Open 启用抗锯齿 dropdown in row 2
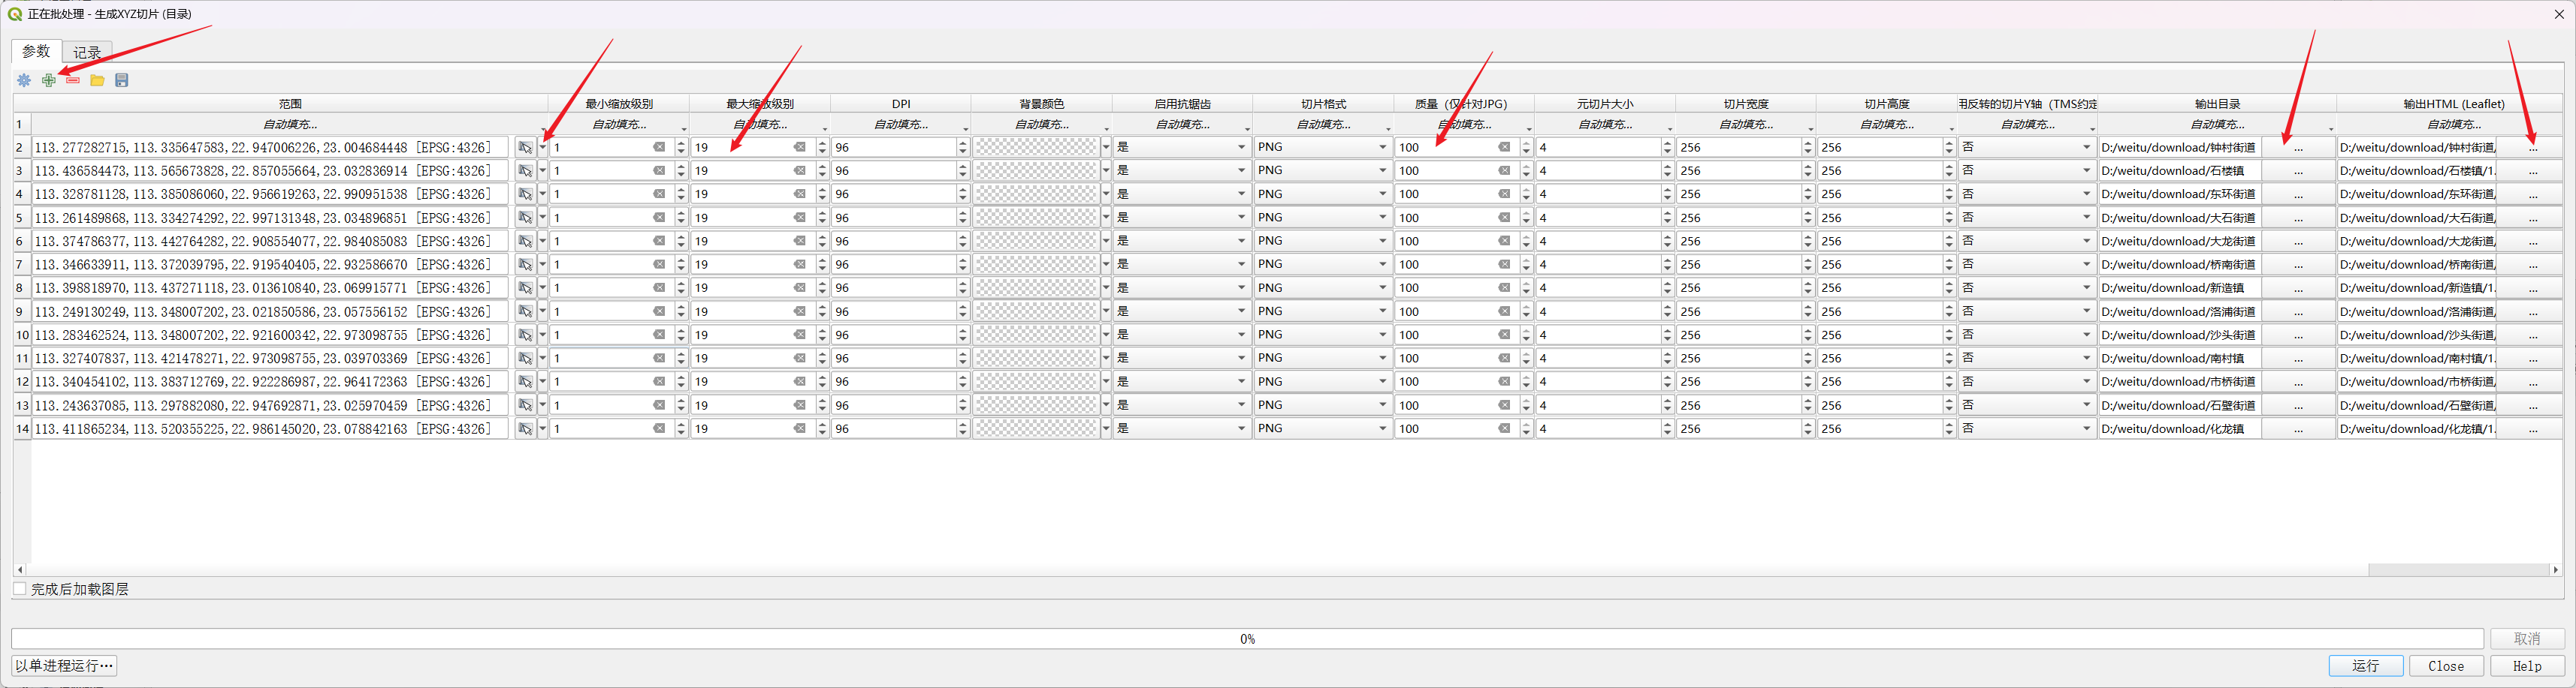Viewport: 2576px width, 688px height. pyautogui.click(x=1182, y=148)
